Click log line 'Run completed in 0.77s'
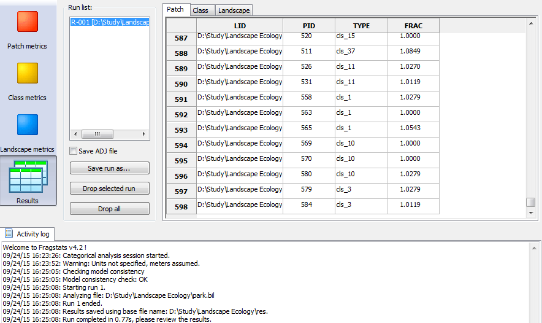542x323 pixels. click(x=107, y=319)
